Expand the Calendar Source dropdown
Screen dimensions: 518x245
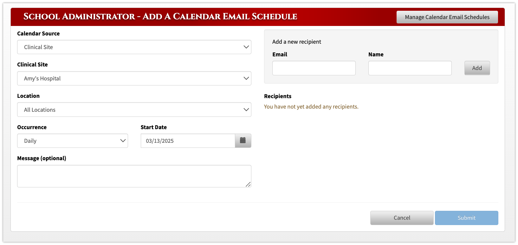coord(134,47)
